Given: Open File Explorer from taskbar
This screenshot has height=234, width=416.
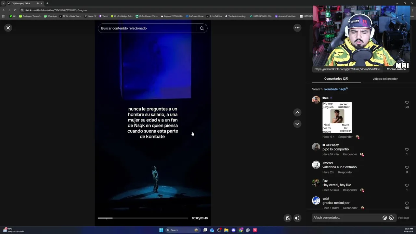Looking at the screenshot, I should pos(226,230).
